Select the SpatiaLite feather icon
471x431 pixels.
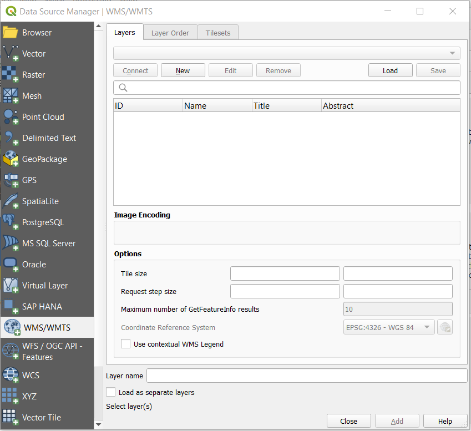pos(11,201)
